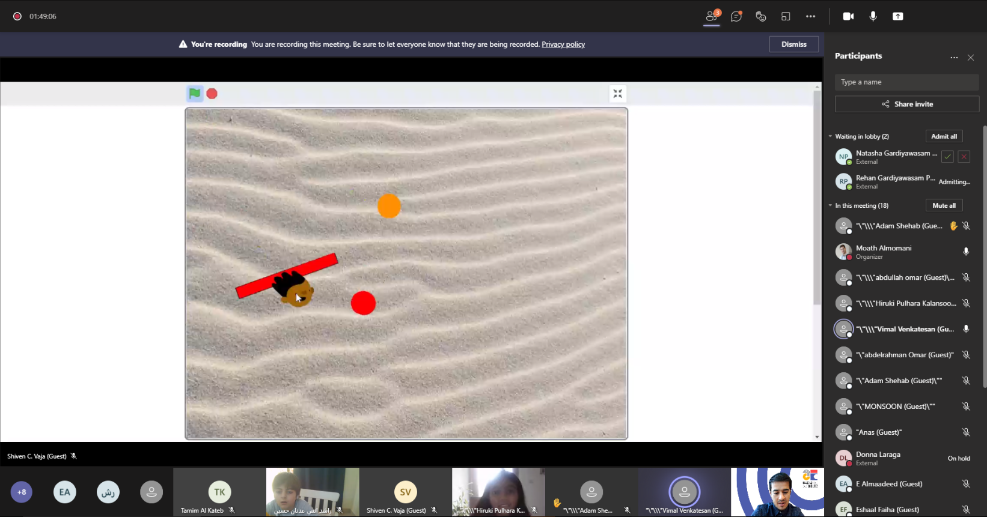This screenshot has height=517, width=987.
Task: Select the presenter self-view video tile
Action: (x=777, y=492)
